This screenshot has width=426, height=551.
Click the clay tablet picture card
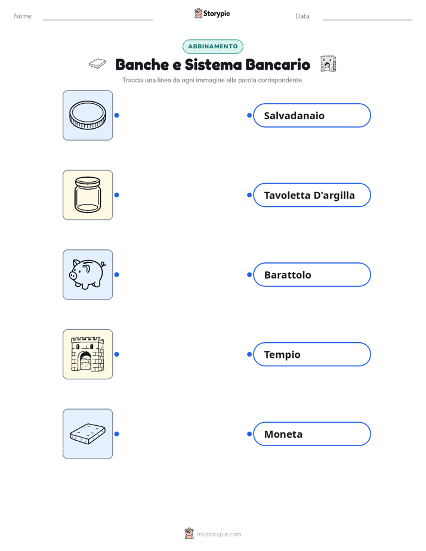[x=88, y=434]
